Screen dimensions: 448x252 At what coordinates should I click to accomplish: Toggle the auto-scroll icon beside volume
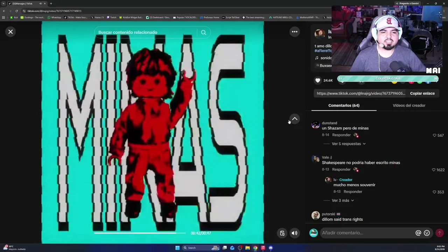pyautogui.click(x=282, y=233)
